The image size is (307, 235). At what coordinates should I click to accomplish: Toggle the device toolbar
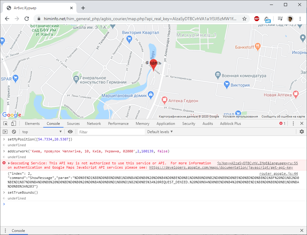pyautogui.click(x=13, y=123)
